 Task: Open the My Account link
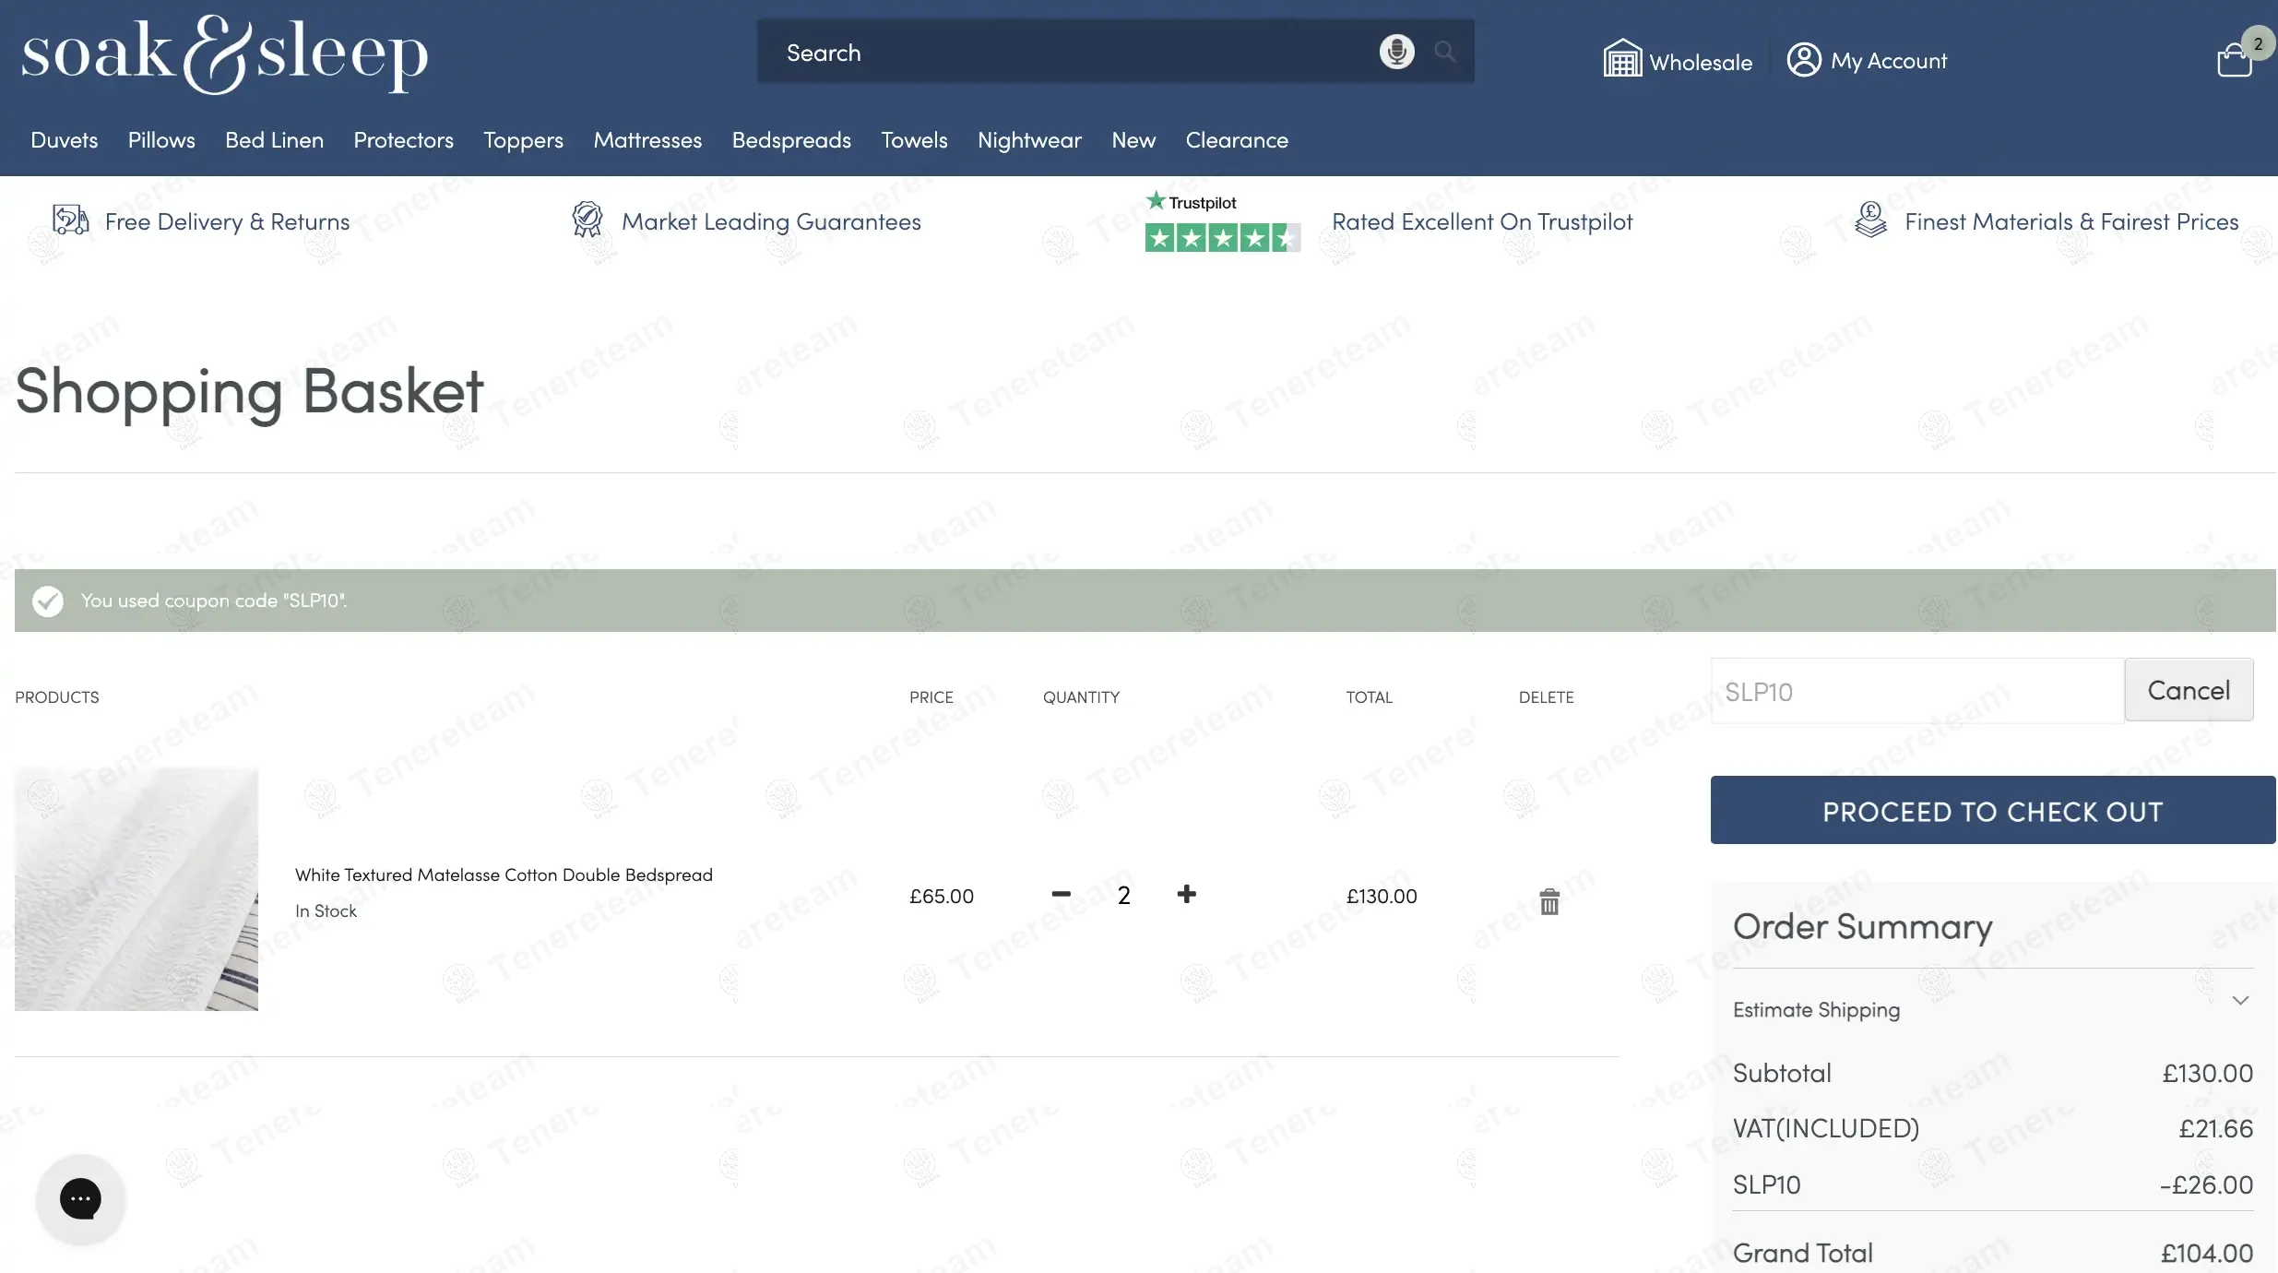(x=1889, y=61)
